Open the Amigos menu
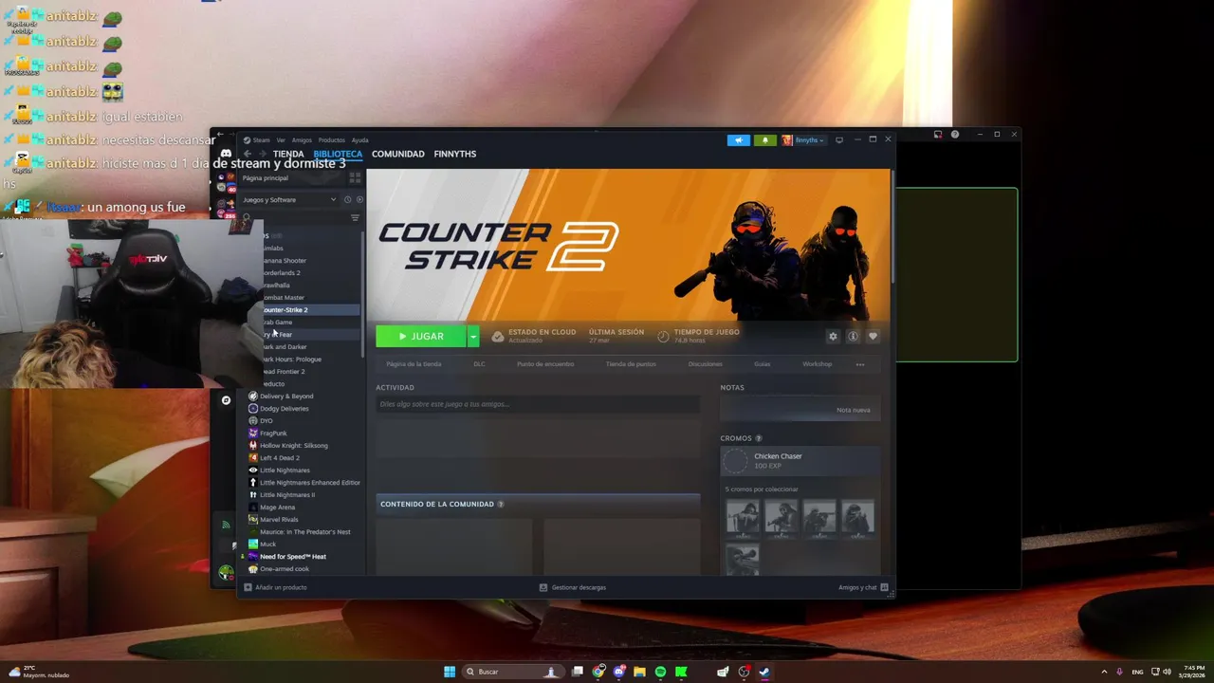 302,140
